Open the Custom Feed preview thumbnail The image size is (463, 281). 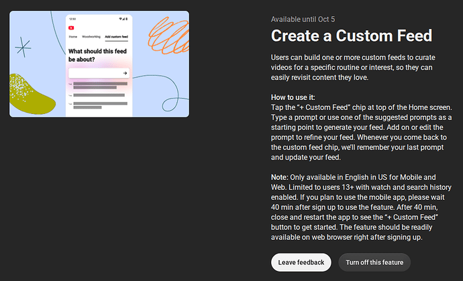tap(99, 64)
